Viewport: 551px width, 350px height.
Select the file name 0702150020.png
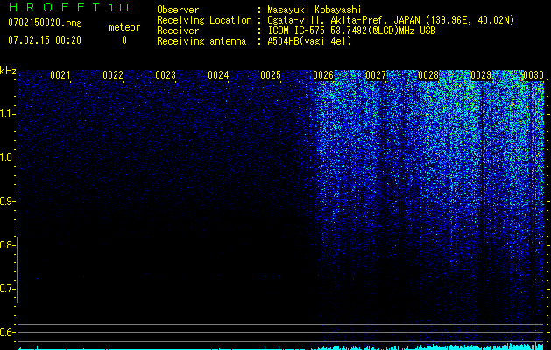(45, 23)
